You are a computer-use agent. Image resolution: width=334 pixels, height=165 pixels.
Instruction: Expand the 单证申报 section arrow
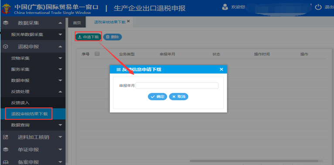[60, 150]
